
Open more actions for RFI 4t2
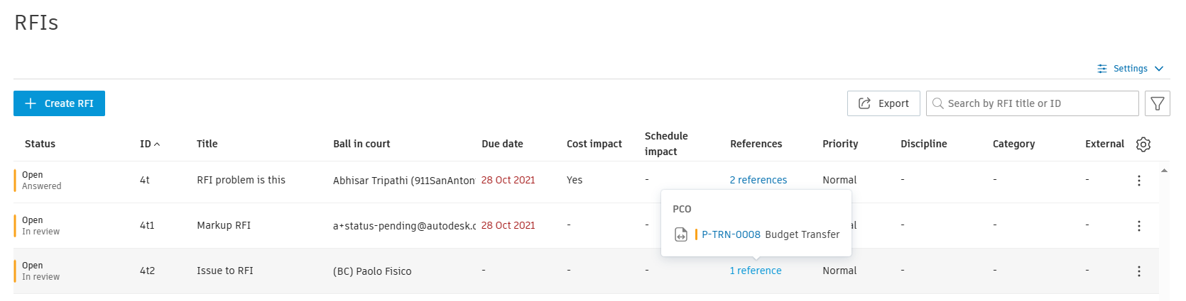(1138, 271)
